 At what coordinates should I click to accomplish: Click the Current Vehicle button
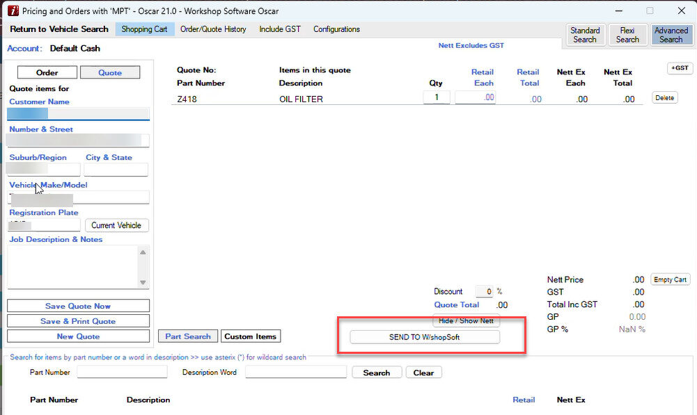click(x=116, y=225)
